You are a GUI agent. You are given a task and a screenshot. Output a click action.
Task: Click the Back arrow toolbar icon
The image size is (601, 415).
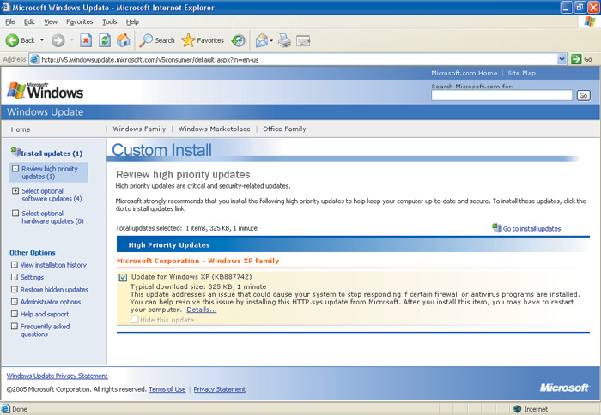12,40
